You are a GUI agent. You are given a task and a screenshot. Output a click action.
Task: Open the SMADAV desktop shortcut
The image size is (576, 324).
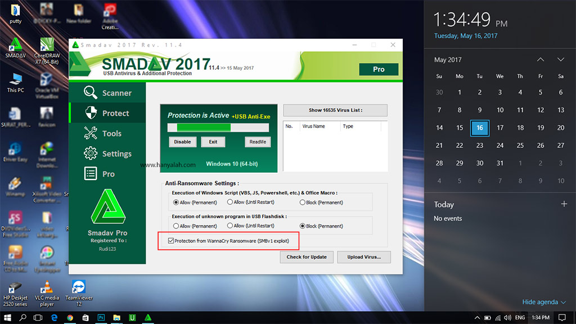pyautogui.click(x=15, y=48)
